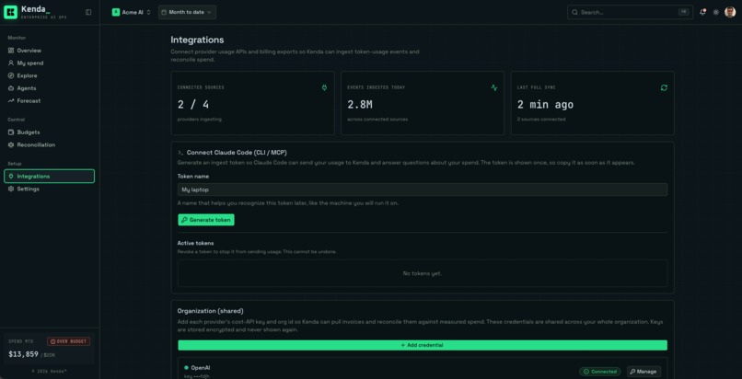Click the 2 / 4 connected sources value
This screenshot has width=742, height=379.
click(193, 105)
